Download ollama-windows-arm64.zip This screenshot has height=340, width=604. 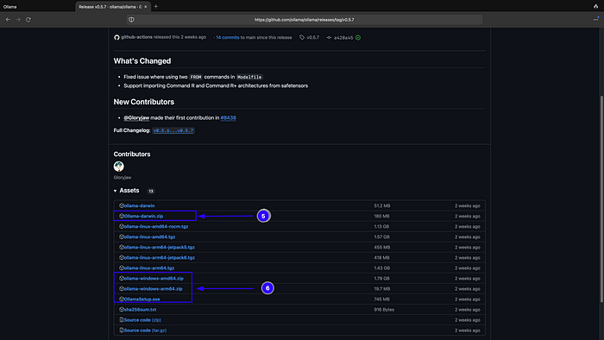pyautogui.click(x=154, y=289)
